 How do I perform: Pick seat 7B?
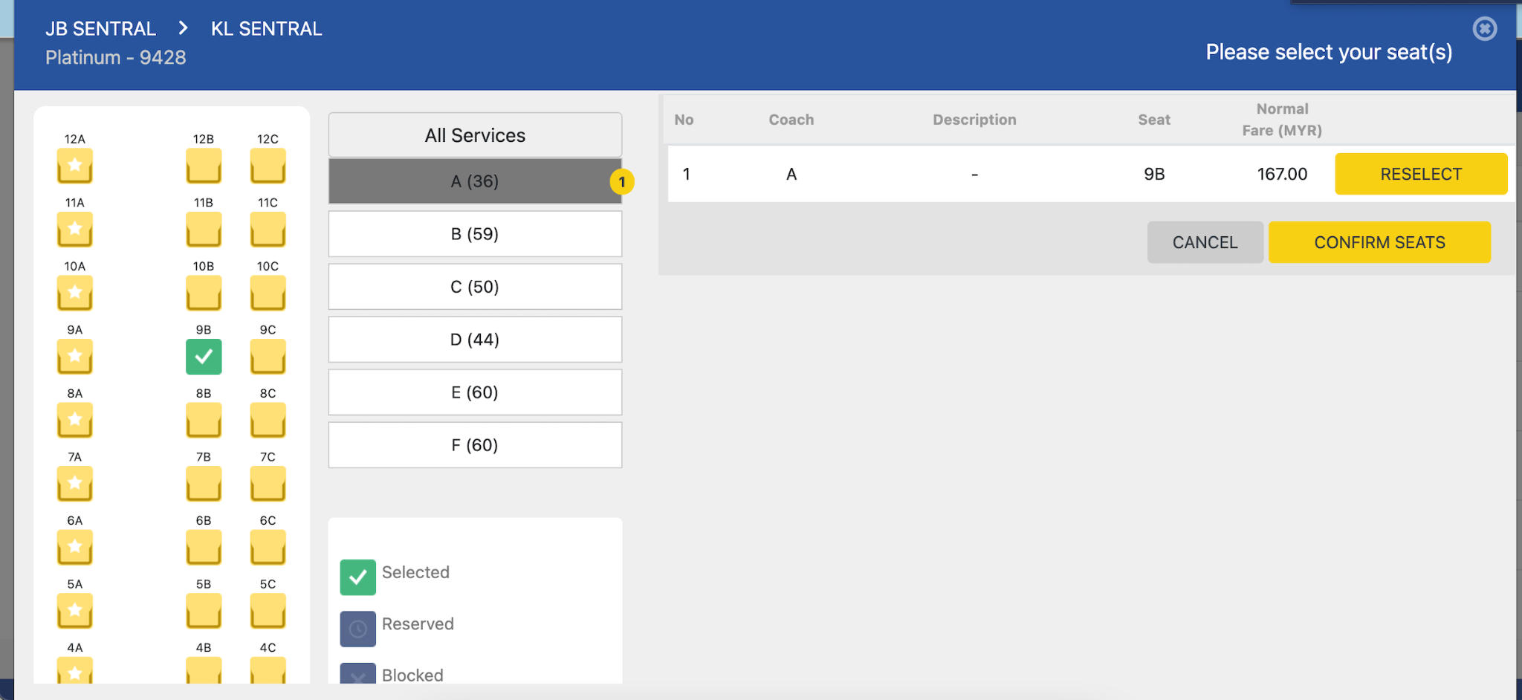(204, 484)
